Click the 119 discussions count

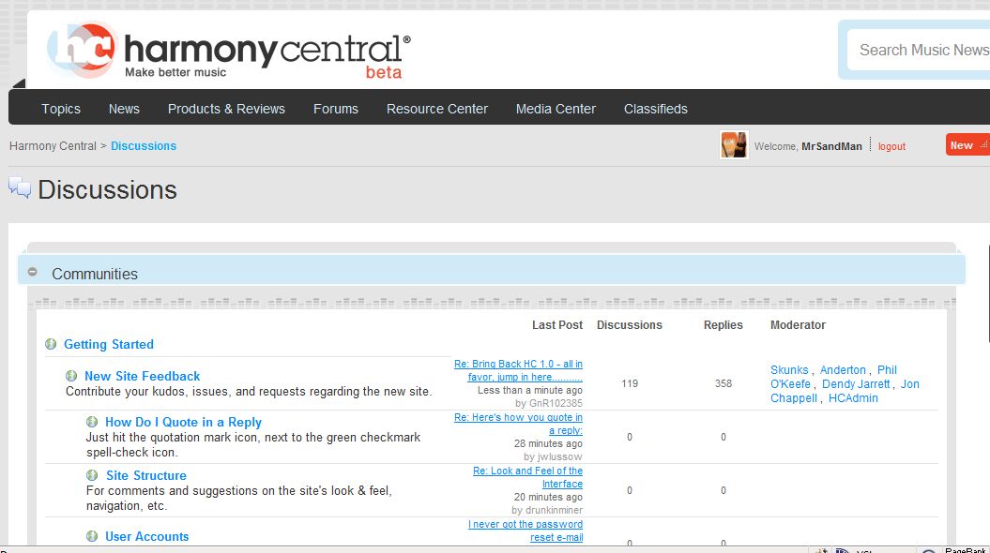click(x=630, y=383)
